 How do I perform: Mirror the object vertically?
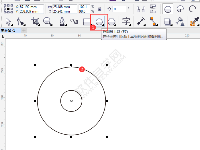[x=153, y=9]
